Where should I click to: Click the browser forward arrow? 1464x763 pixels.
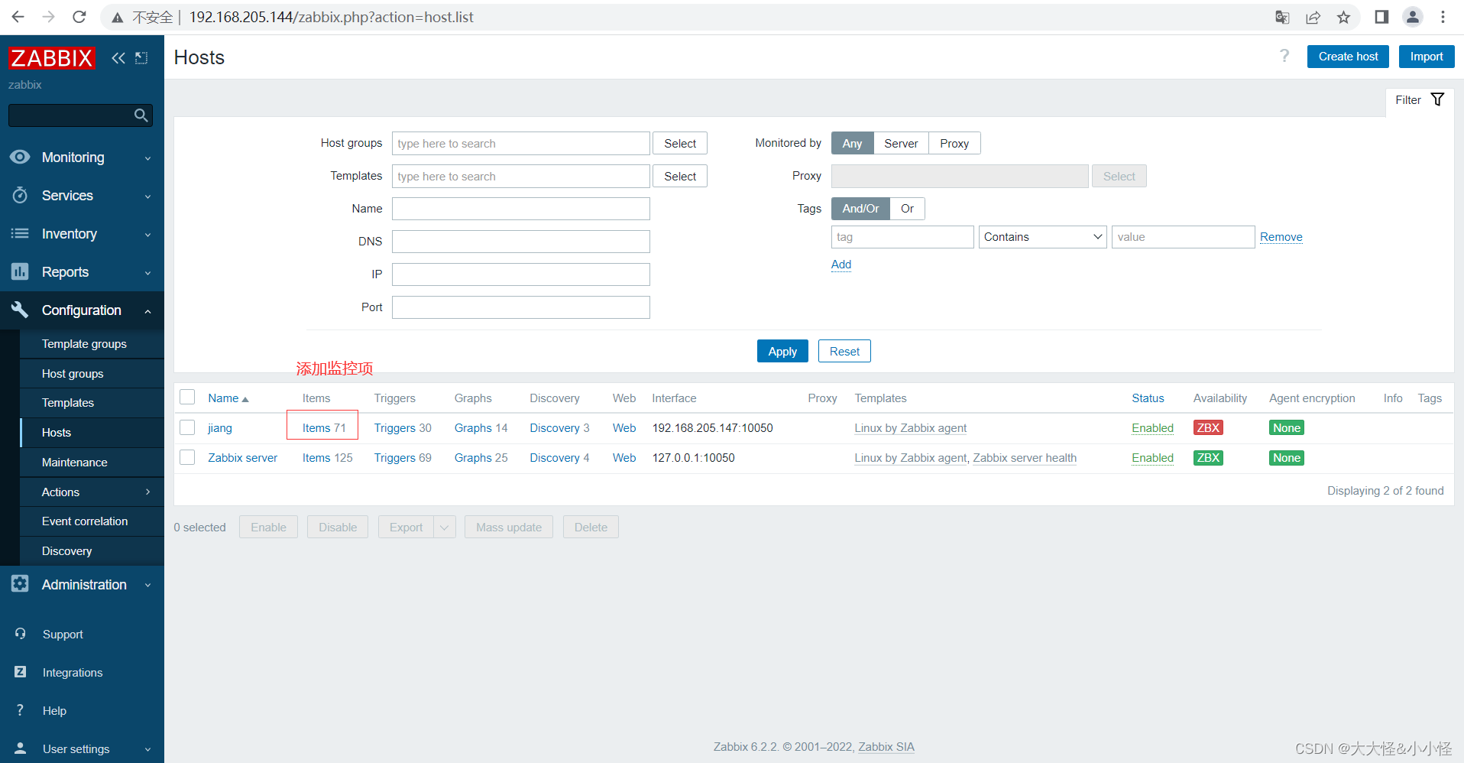[49, 17]
